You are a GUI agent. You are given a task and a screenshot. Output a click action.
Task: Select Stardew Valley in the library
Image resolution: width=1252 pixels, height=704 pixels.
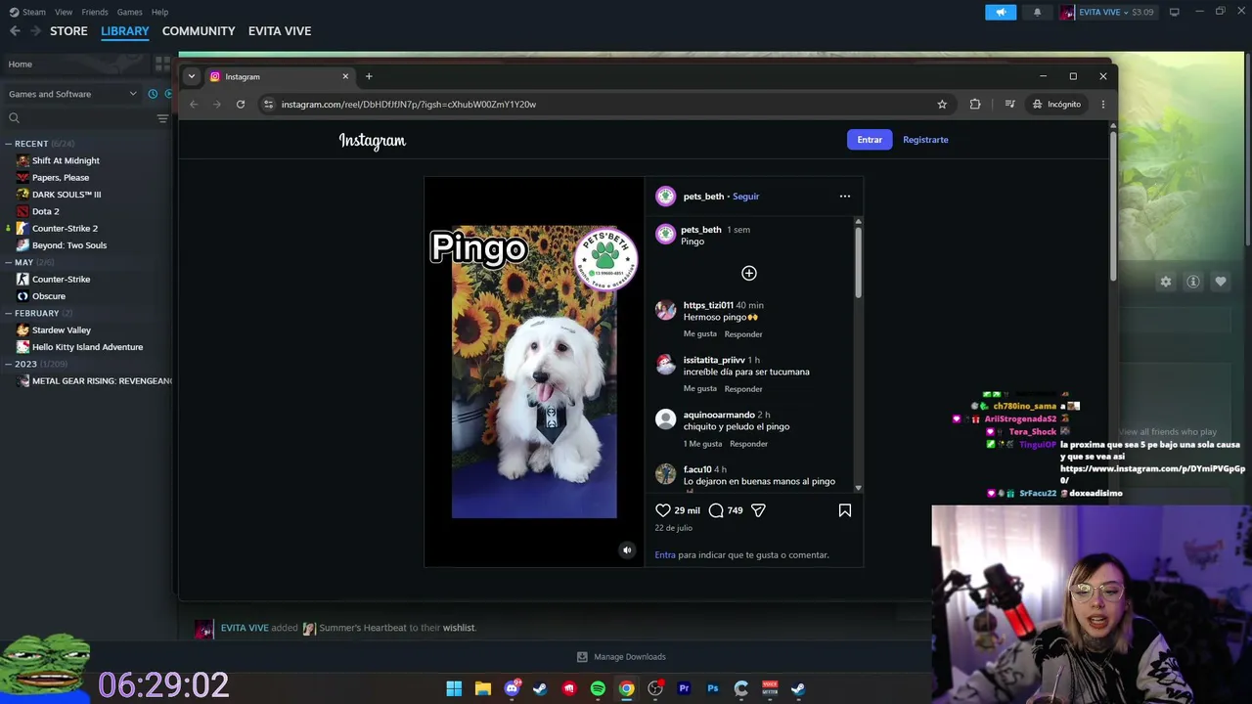pos(62,330)
